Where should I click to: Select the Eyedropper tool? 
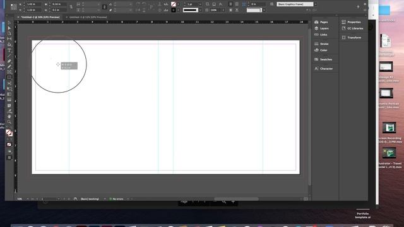click(x=9, y=111)
